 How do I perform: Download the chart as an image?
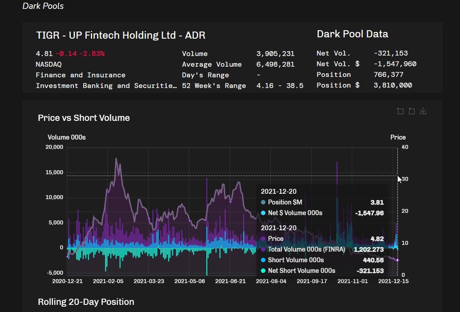pos(423,111)
